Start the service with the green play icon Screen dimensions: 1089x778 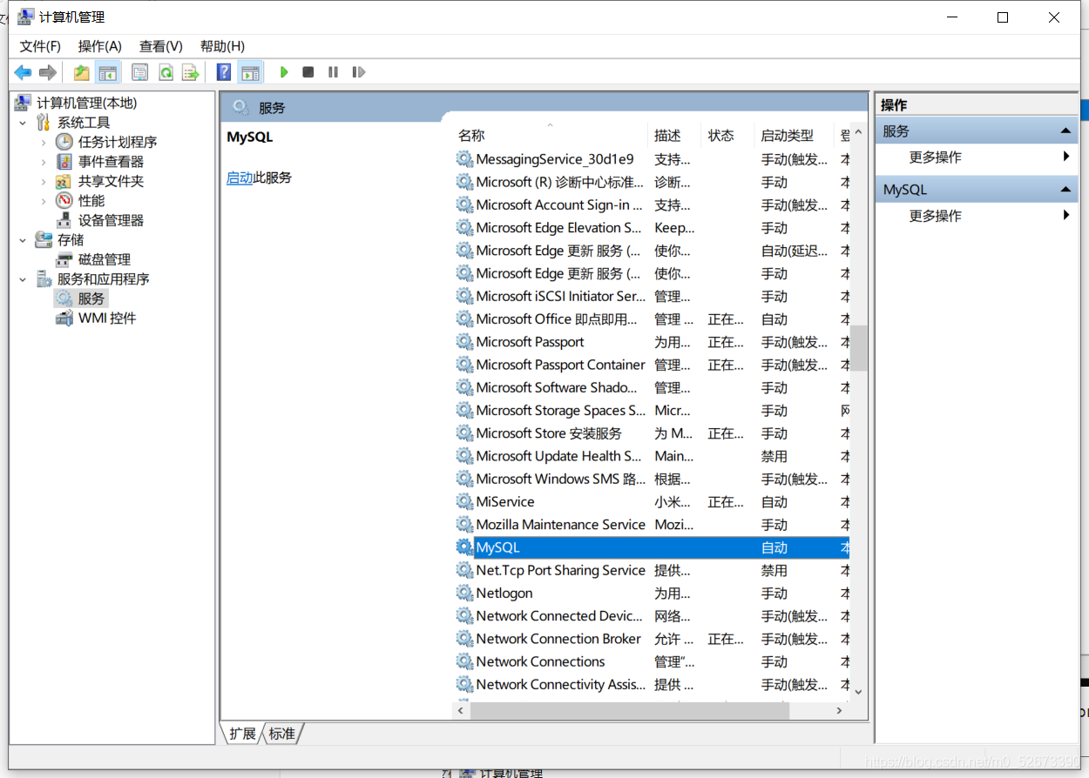coord(284,72)
